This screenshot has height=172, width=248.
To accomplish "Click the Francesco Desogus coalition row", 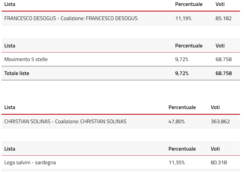I will [121, 18].
